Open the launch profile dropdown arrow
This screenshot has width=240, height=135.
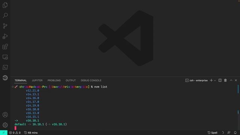[215, 81]
